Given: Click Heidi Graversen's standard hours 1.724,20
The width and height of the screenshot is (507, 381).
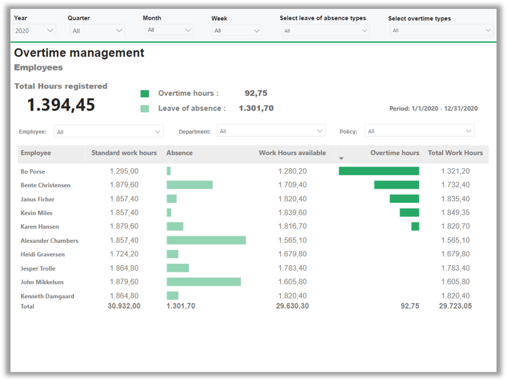Looking at the screenshot, I should pos(124,254).
